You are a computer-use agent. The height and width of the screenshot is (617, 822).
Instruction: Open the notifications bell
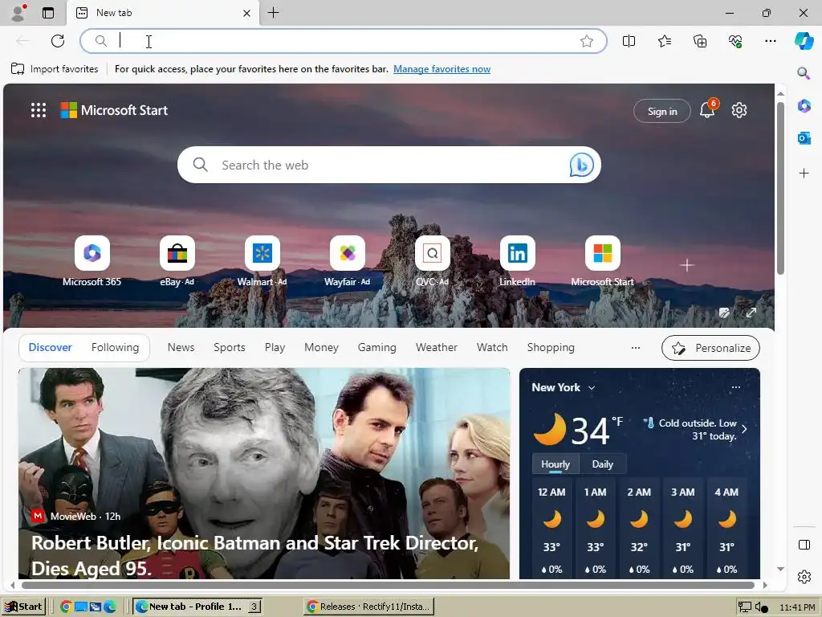(707, 109)
